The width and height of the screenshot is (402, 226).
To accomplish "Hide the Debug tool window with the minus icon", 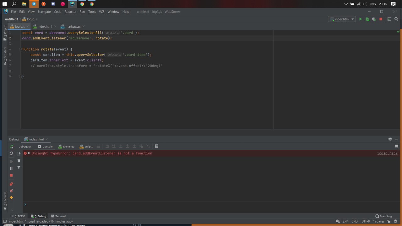I will pos(397,139).
